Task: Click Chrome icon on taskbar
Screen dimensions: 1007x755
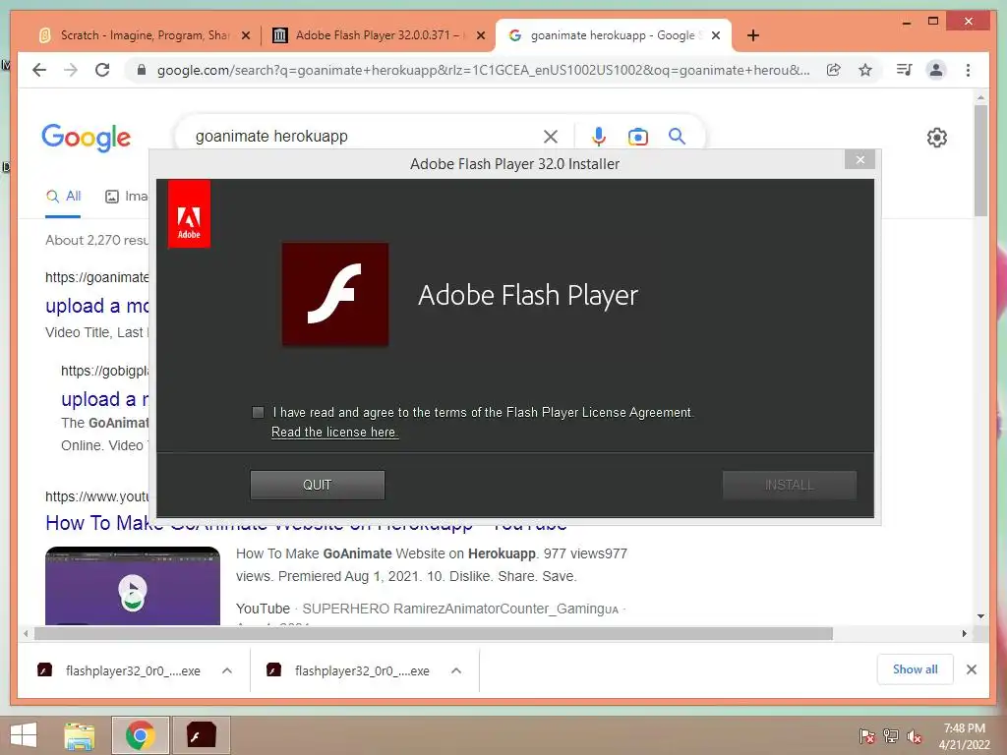Action: pos(141,735)
